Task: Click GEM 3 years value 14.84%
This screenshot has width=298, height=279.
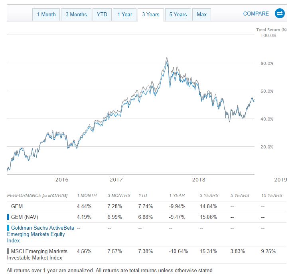Action: pyautogui.click(x=208, y=206)
